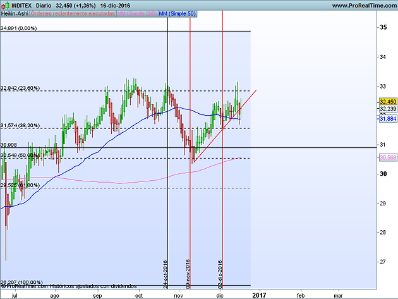
Task: Click the 2017 year label on axis
Action: [x=260, y=295]
